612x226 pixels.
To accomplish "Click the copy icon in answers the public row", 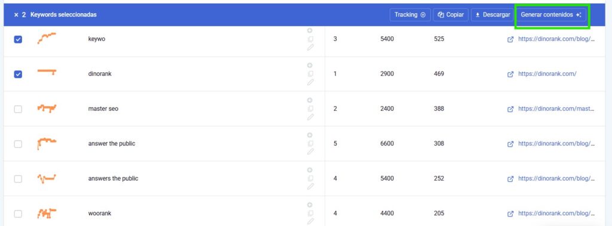I will (310, 178).
